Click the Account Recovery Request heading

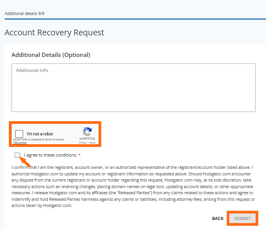54,33
